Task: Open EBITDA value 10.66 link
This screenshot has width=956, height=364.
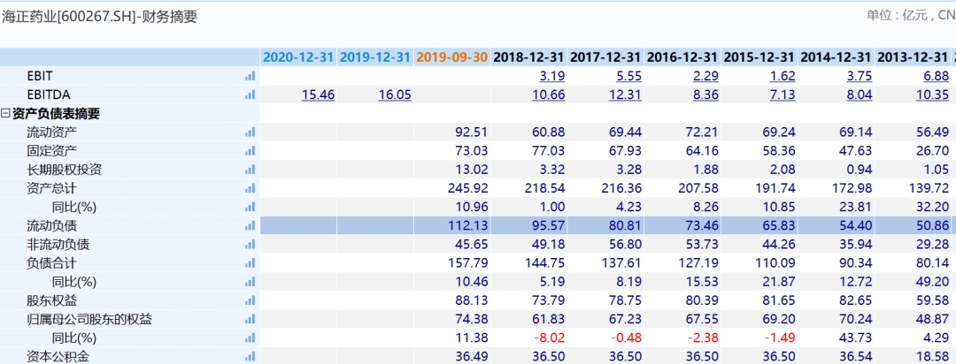Action: [x=549, y=95]
